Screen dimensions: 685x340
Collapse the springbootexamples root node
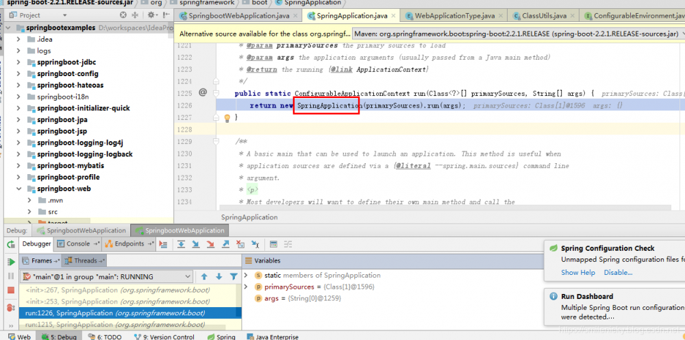point(8,27)
